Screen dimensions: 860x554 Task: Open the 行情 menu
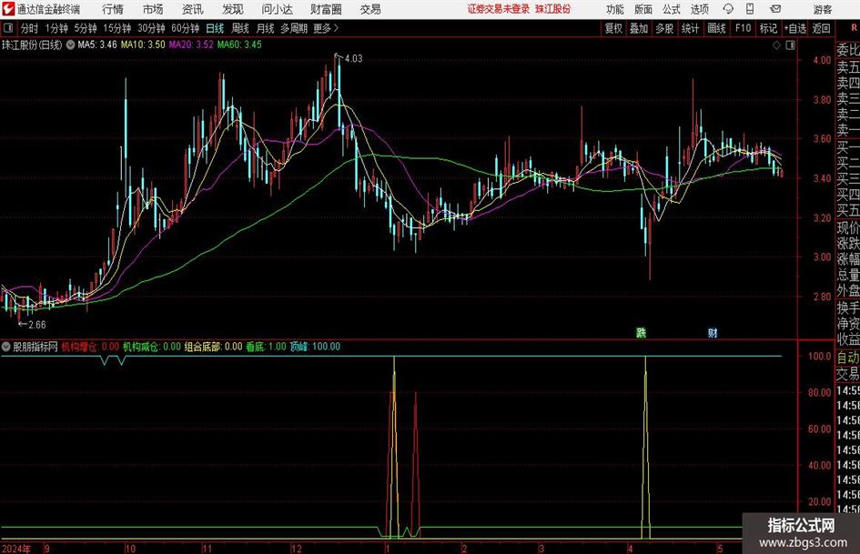click(x=113, y=9)
